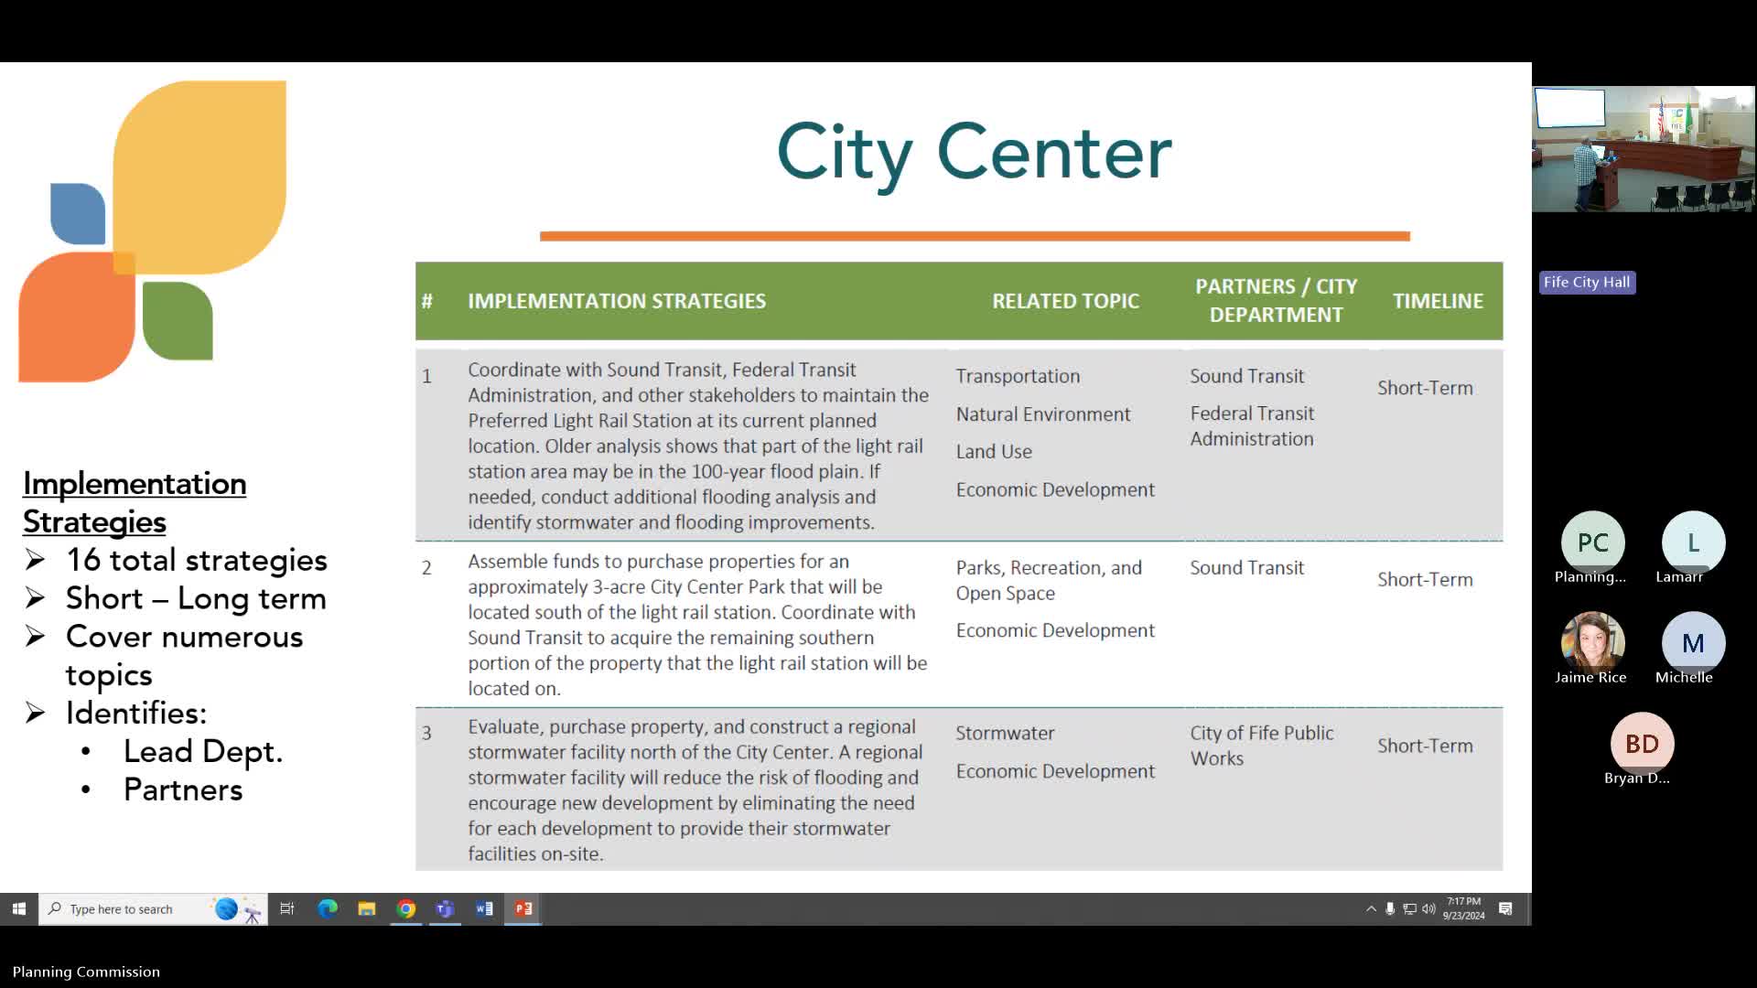Switch to Google Chrome in taskbar
Viewport: 1757px width, 988px height.
coord(406,908)
